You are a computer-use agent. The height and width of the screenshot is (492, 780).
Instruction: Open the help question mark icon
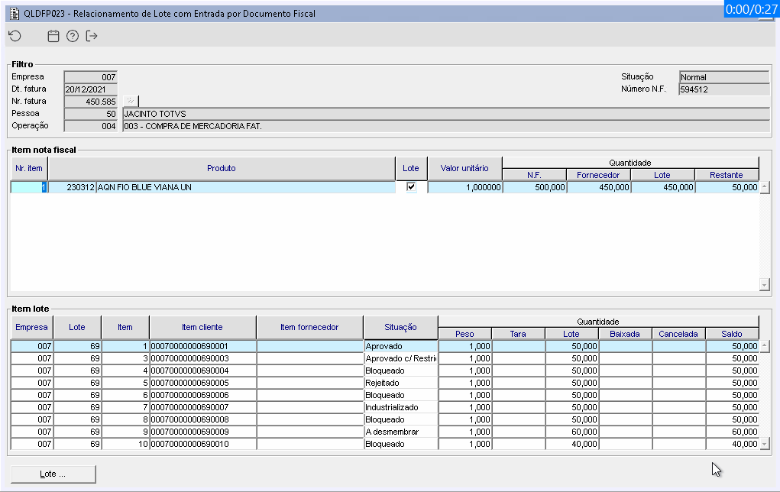(x=73, y=36)
